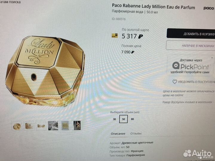Switch to the Отзывы tab
The image size is (215, 161).
click(136, 133)
